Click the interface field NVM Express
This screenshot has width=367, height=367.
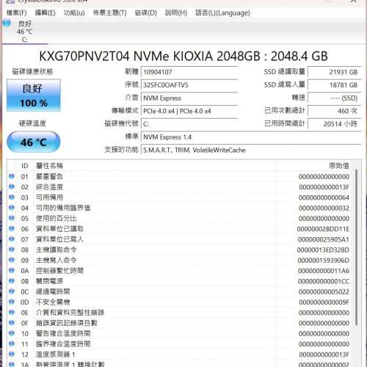(189, 98)
